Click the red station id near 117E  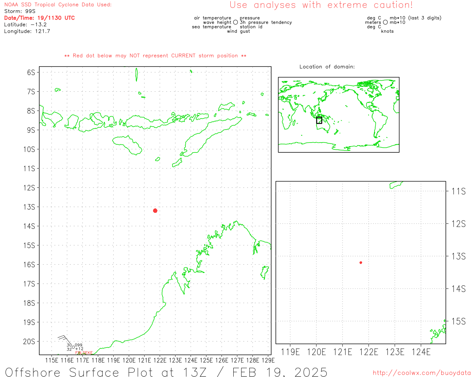pos(84,353)
